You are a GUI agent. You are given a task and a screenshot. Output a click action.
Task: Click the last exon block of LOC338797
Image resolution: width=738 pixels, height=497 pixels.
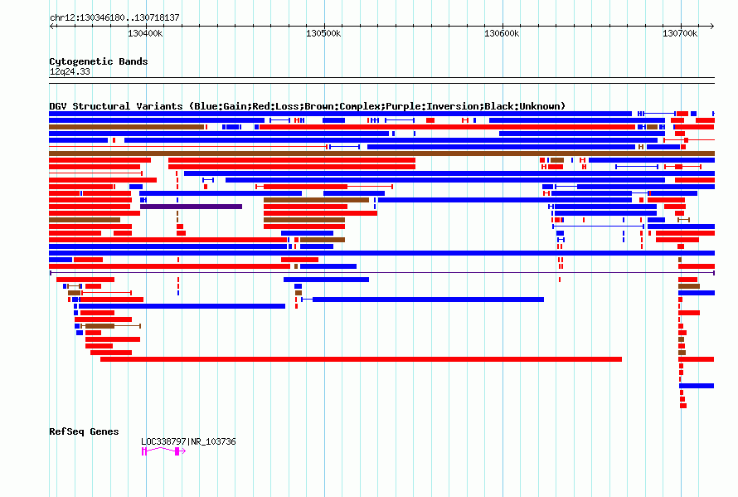pyautogui.click(x=177, y=451)
